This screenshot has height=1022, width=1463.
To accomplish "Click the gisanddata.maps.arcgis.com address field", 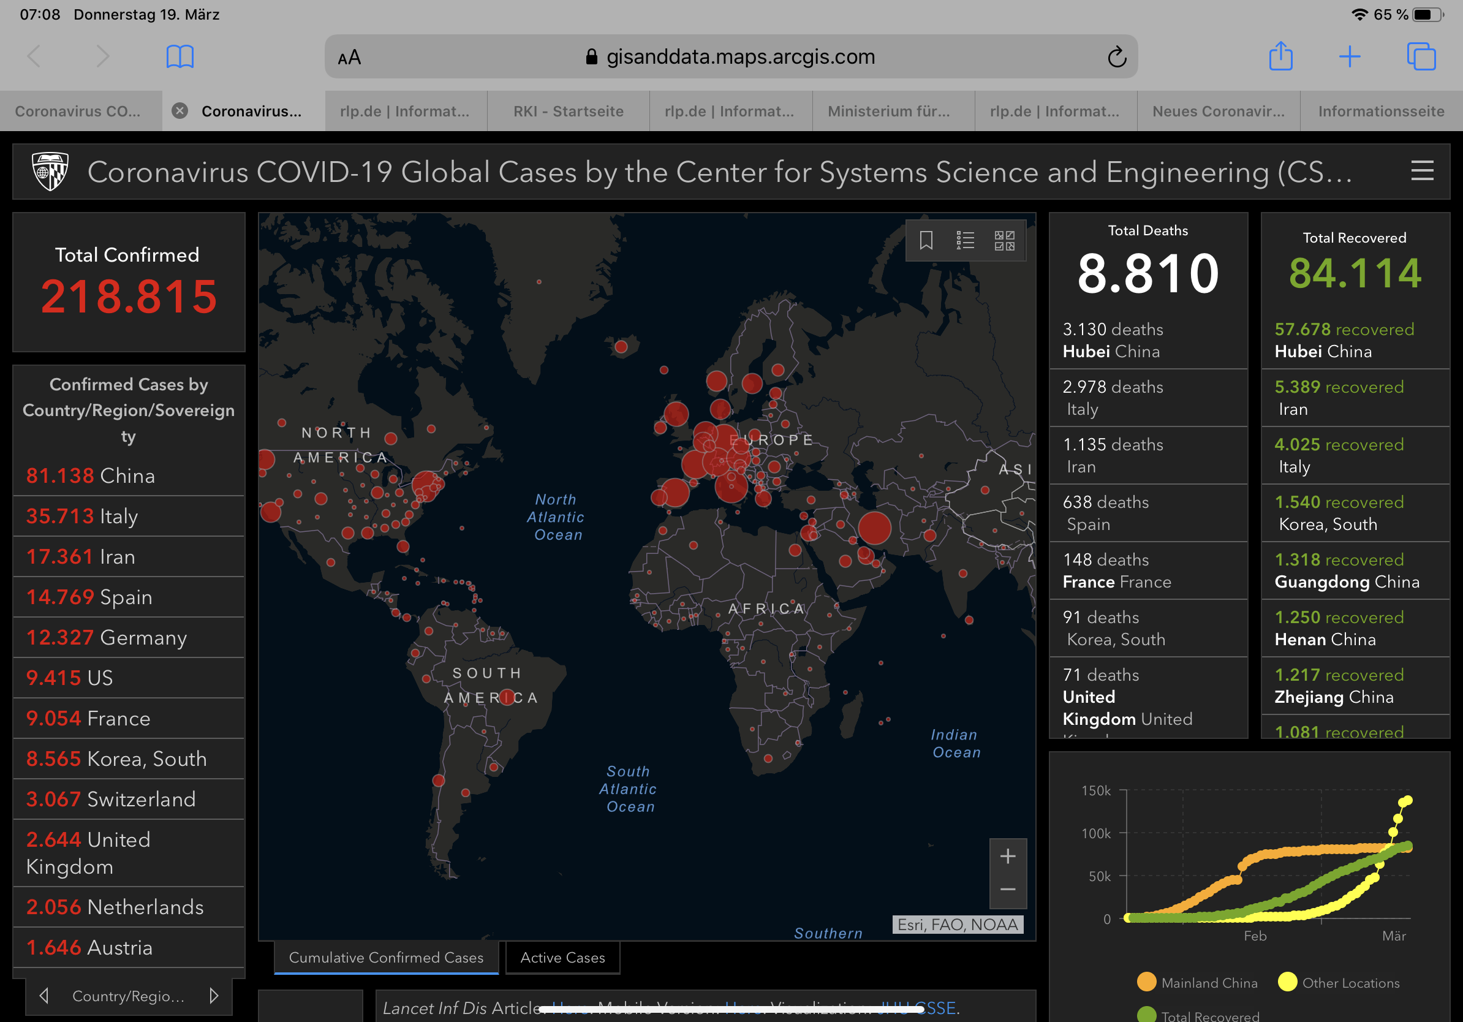I will [x=731, y=57].
